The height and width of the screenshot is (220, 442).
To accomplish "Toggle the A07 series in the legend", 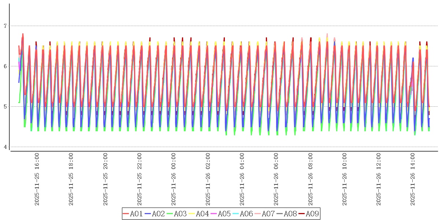I will (x=264, y=214).
